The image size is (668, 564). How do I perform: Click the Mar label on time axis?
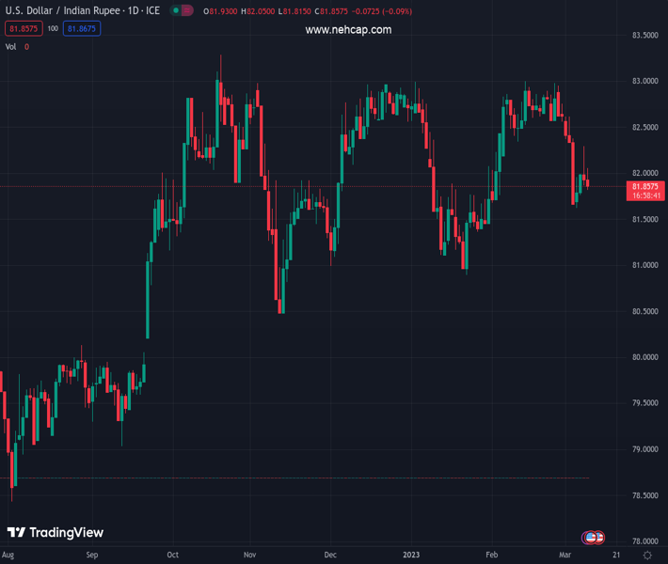565,556
